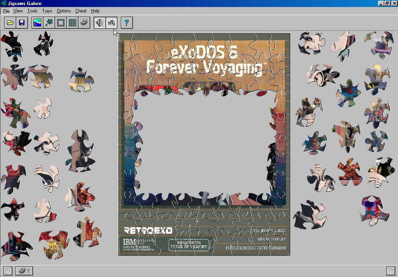Pick the loose piece with the orange zigzag line
Image resolution: width=398 pixels, height=277 pixels.
pos(15,113)
